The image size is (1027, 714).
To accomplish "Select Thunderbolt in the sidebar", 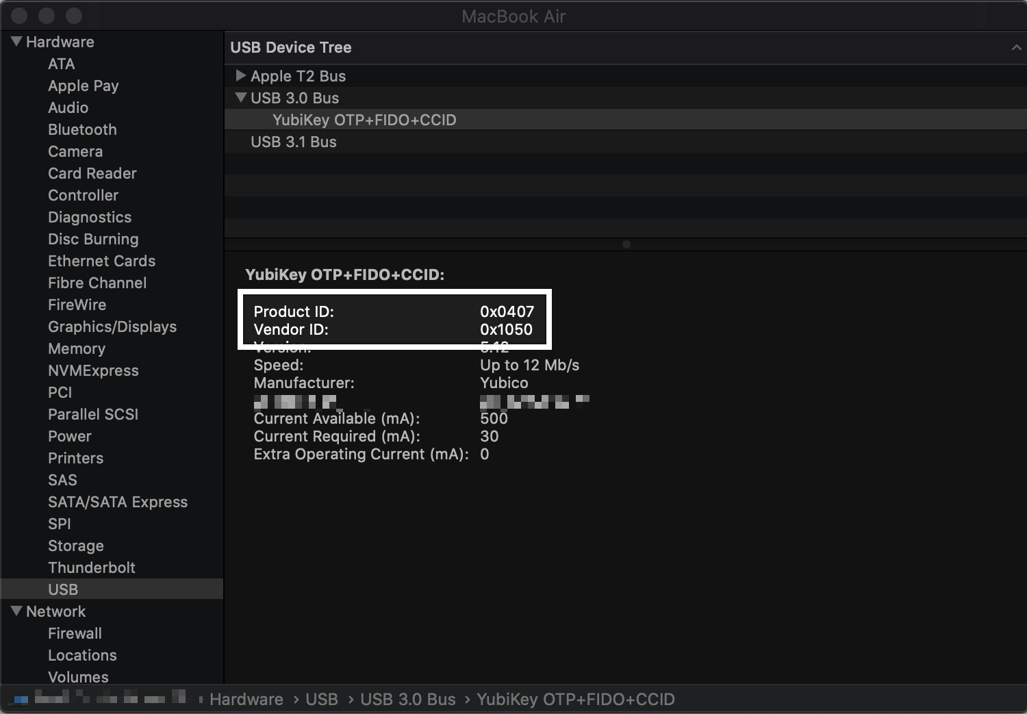I will [x=92, y=568].
